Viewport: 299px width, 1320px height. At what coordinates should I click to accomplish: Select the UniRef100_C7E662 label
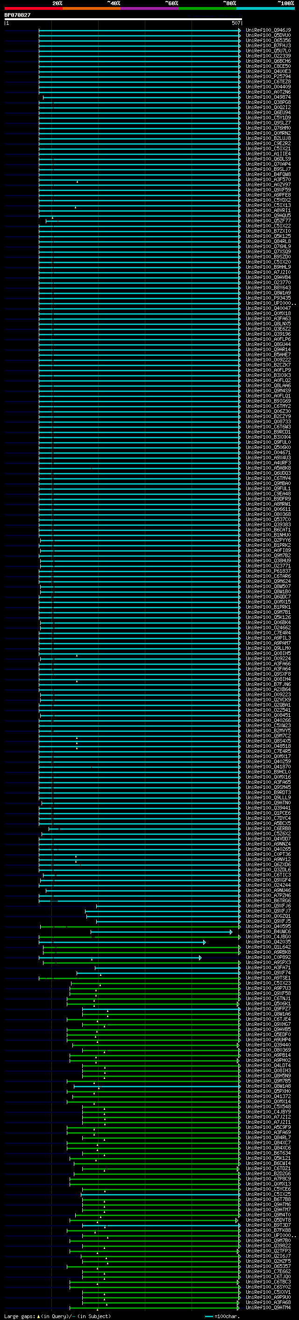[x=268, y=1271]
